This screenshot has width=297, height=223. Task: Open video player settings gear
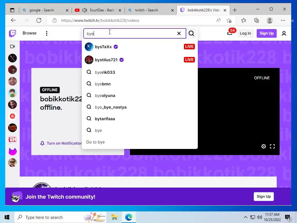[x=263, y=146]
